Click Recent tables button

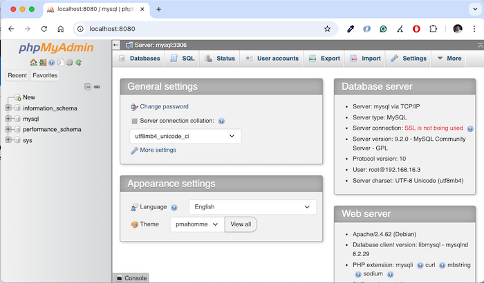pos(17,75)
